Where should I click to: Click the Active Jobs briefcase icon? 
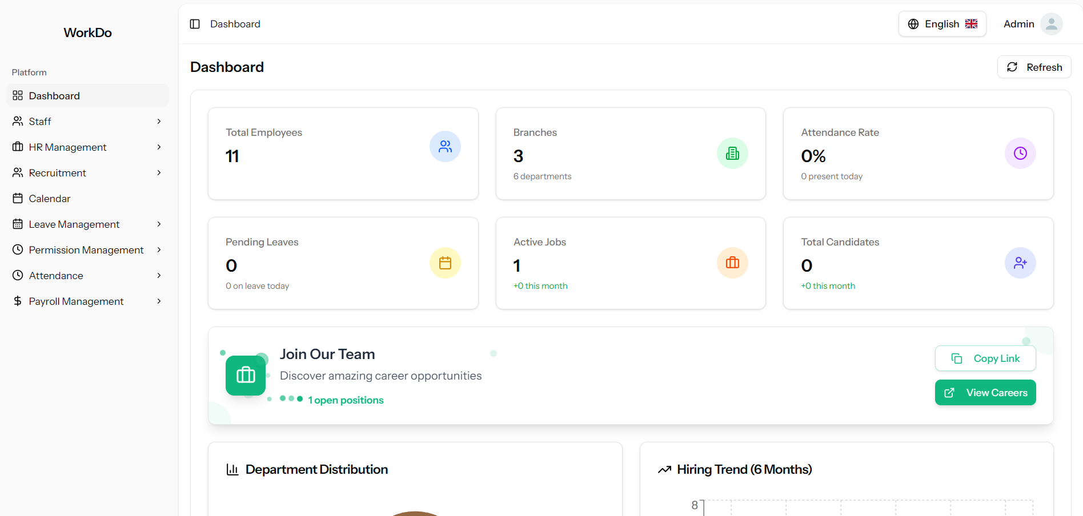tap(732, 263)
